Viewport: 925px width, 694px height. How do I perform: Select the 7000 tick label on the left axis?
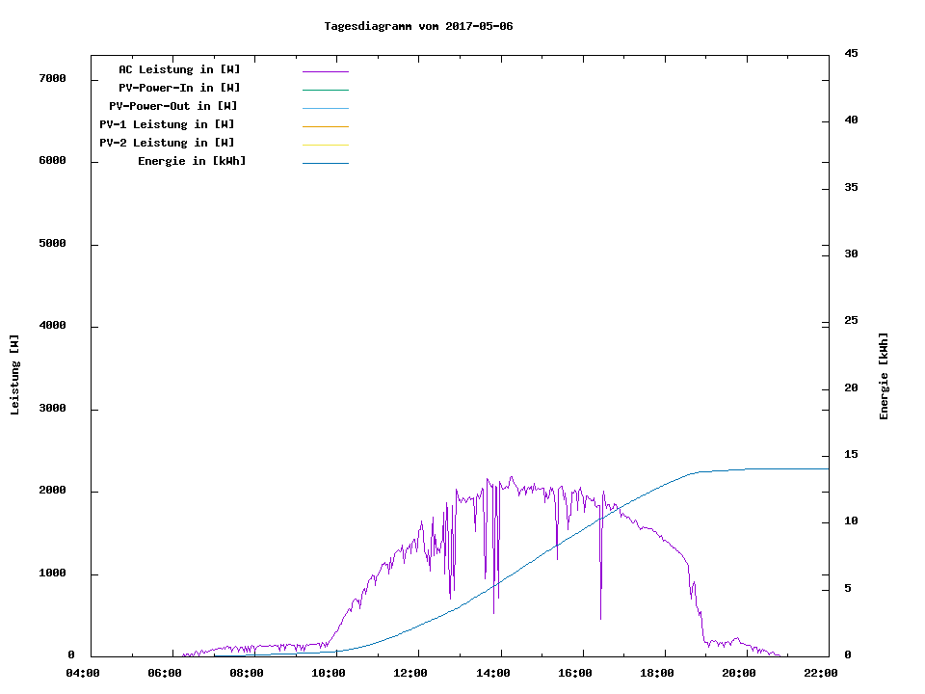52,78
